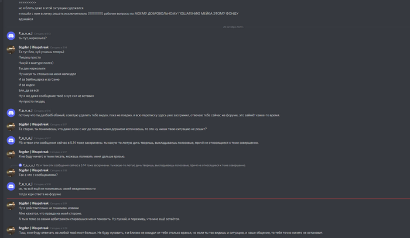Select P_a_v_e_l Discord avatar on 'PS:' message

(x=11, y=140)
